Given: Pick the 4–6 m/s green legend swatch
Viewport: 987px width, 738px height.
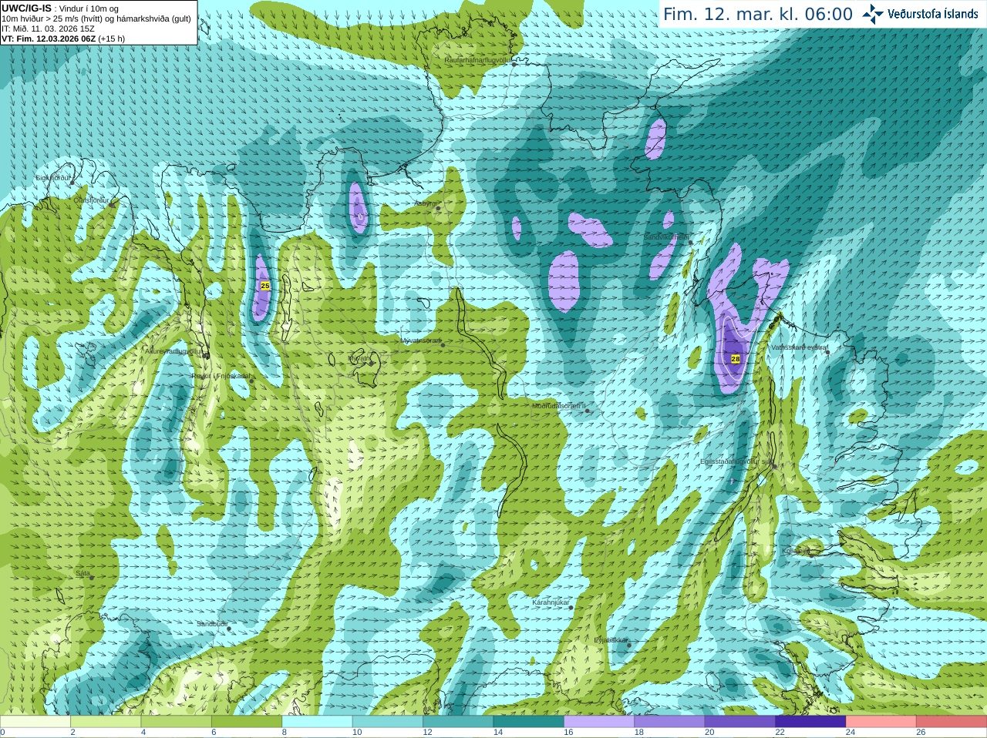Looking at the screenshot, I should [176, 722].
